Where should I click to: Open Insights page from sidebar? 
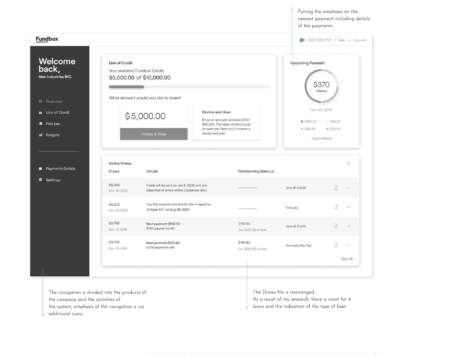click(53, 135)
